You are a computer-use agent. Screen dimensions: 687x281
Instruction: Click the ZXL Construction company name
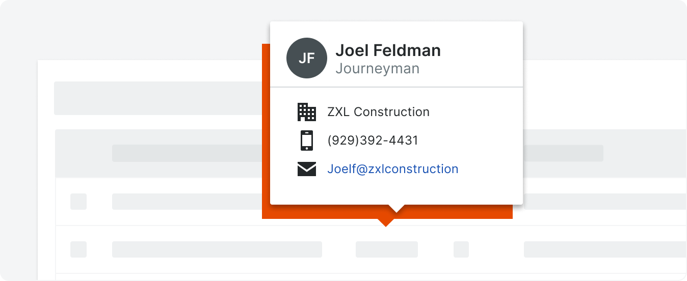pyautogui.click(x=378, y=112)
